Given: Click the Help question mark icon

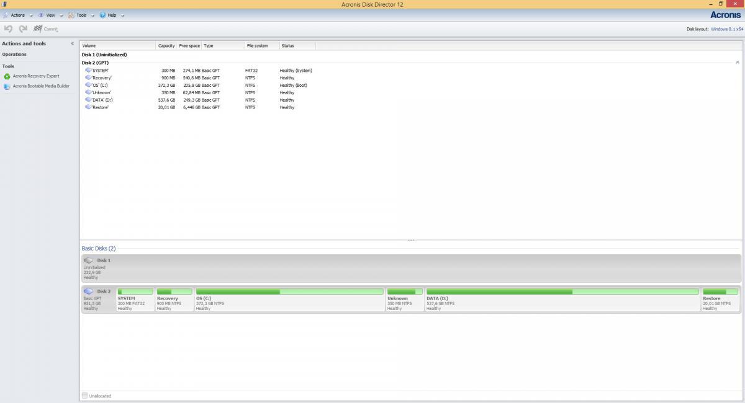Looking at the screenshot, I should tap(102, 15).
